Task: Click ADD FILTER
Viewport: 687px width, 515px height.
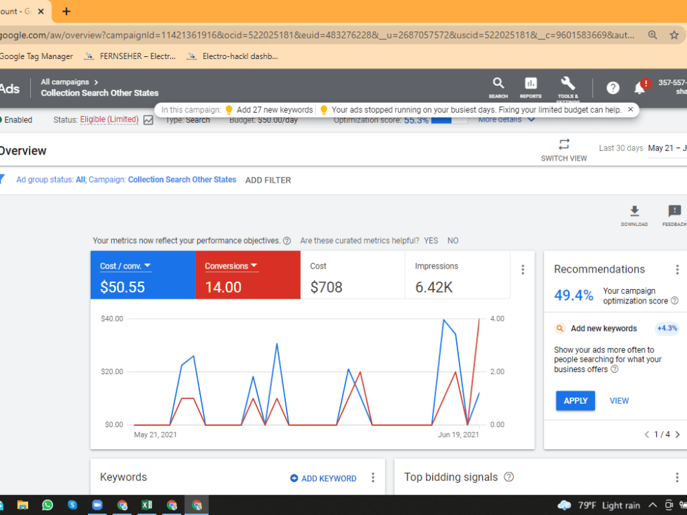Action: (x=268, y=180)
